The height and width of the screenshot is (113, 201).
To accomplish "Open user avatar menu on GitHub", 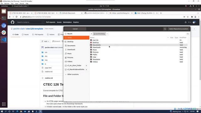I will 194,22.
